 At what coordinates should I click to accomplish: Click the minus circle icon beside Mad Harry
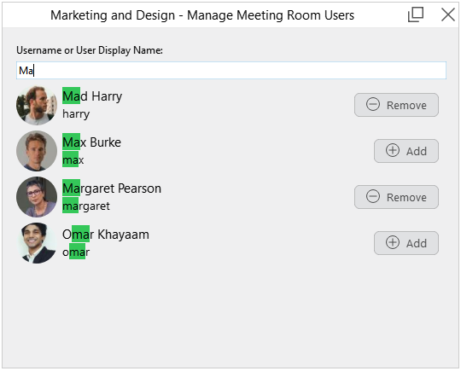[x=373, y=104]
